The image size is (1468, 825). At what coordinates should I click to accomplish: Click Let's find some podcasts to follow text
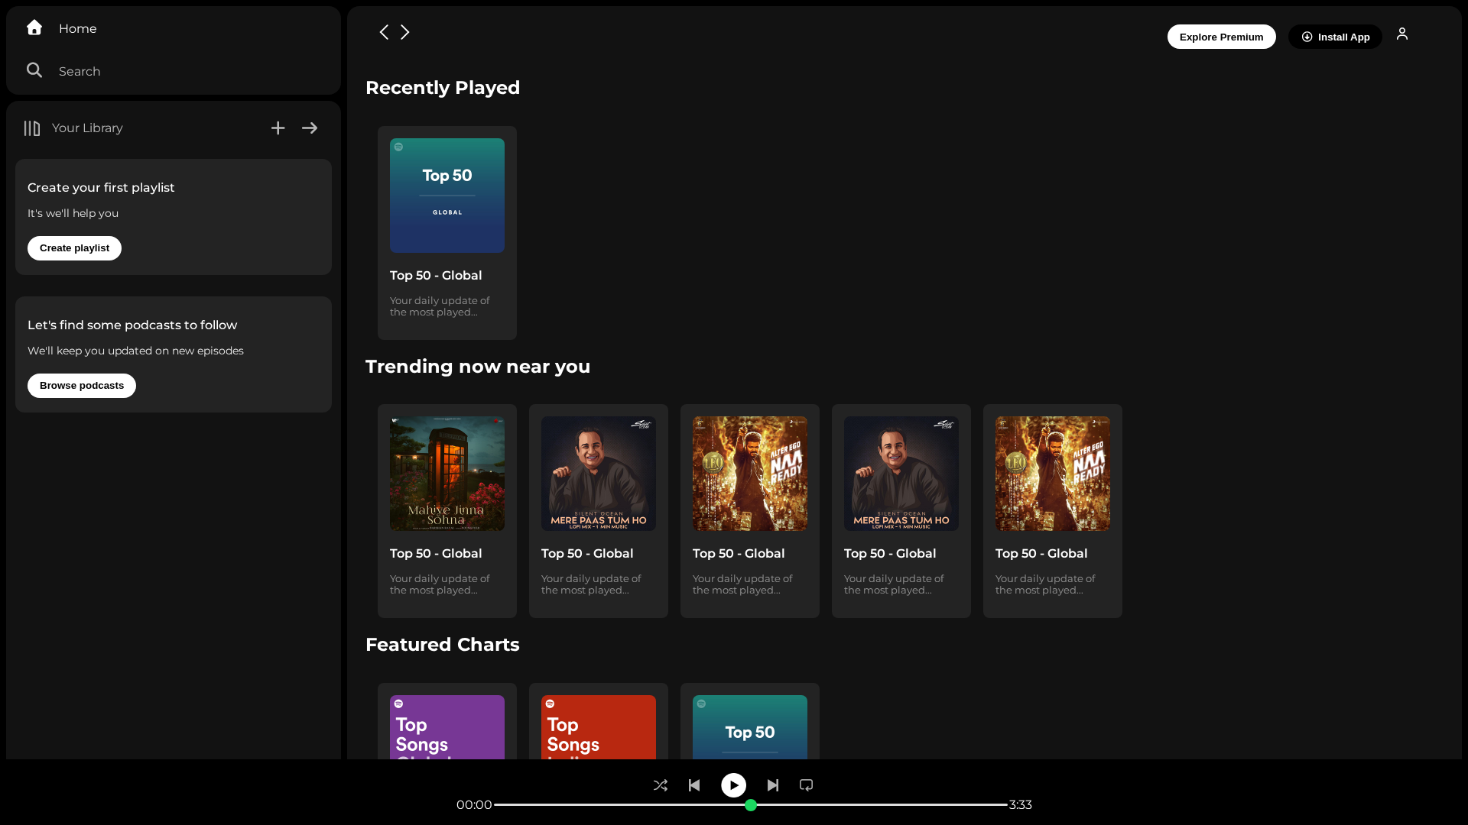(x=132, y=325)
